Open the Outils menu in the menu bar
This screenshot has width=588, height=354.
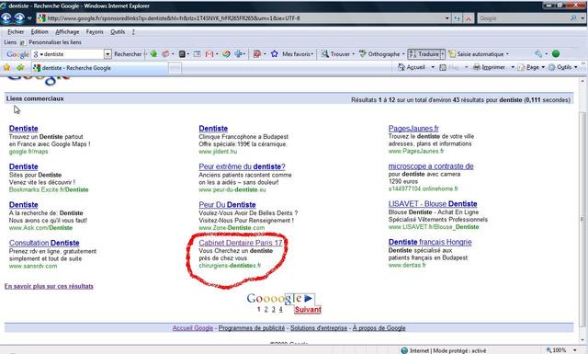(x=118, y=32)
